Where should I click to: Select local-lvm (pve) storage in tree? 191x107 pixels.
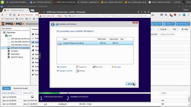[x=17, y=57]
